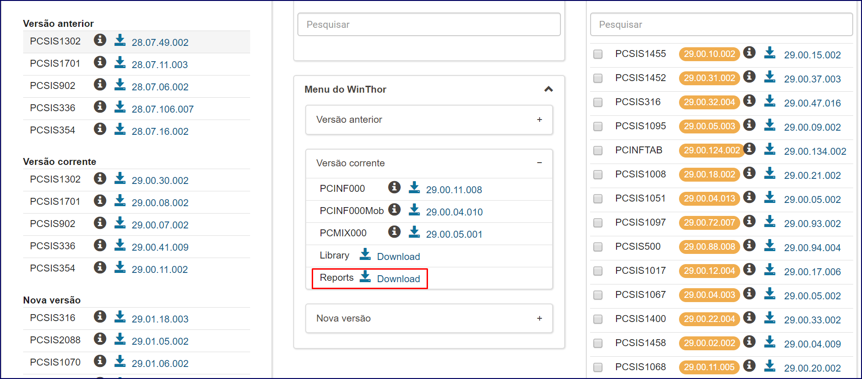Viewport: 862px width, 379px height.
Task: Info icon for PCMIX000
Action: (394, 232)
